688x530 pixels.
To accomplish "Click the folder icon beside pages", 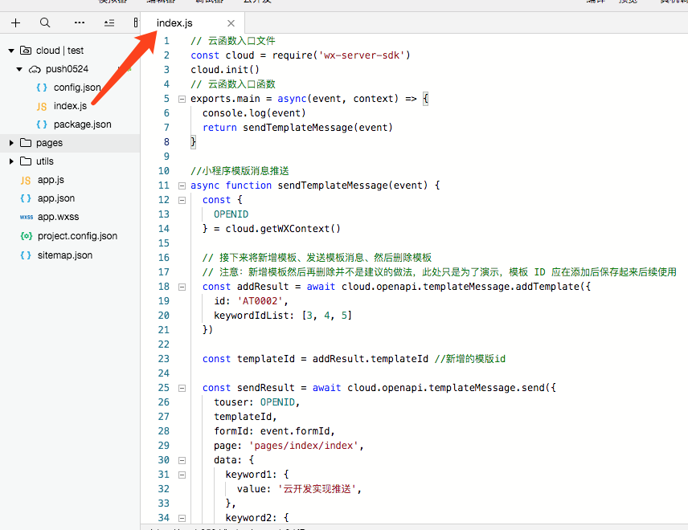I will click(x=26, y=143).
